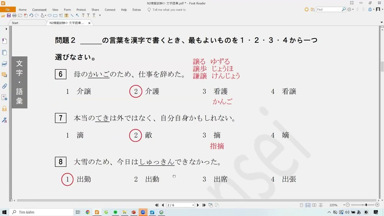Viewport: 384px width, 216px height.
Task: Click the Print icon in quick toolbar
Action: point(14,15)
